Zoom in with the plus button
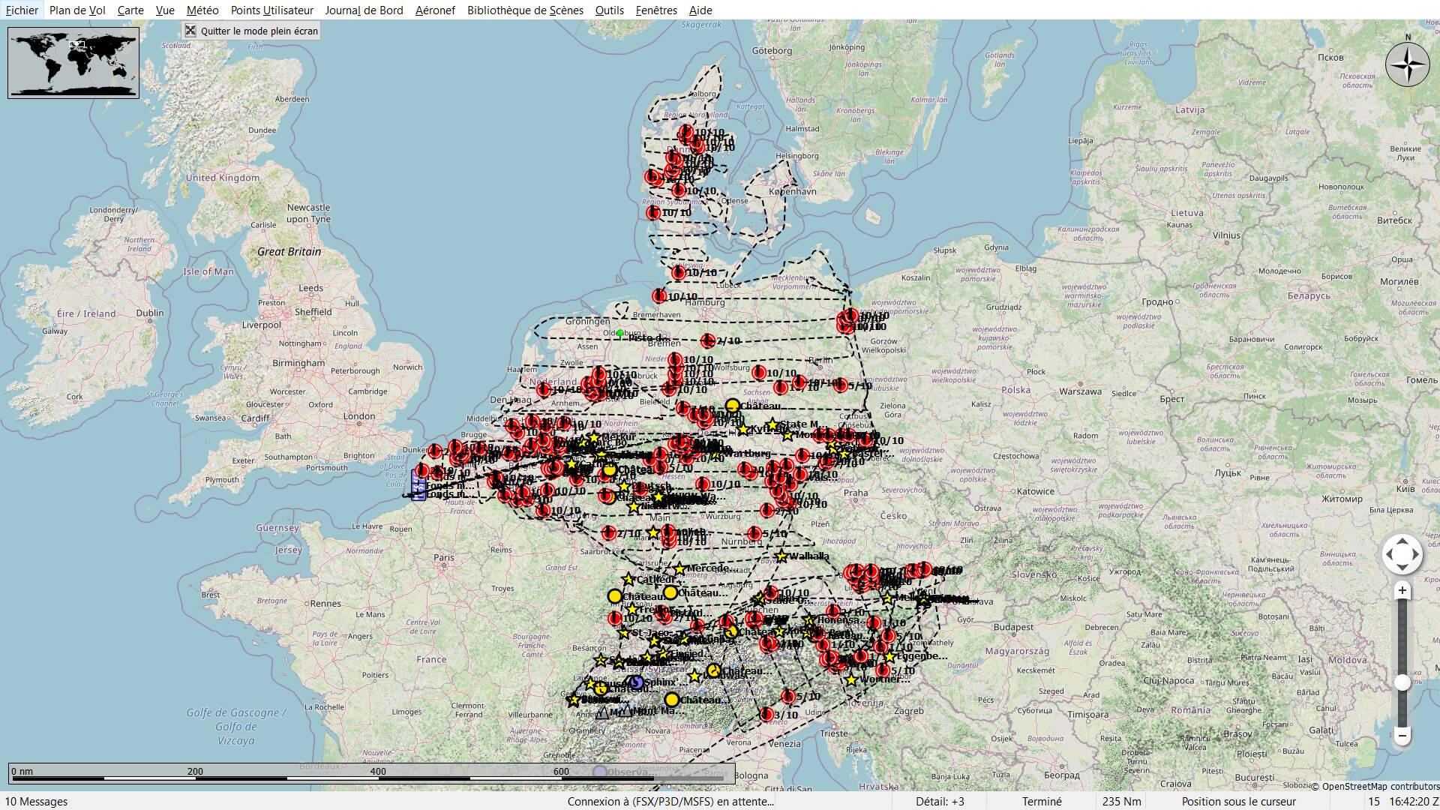This screenshot has width=1440, height=810. pyautogui.click(x=1402, y=591)
